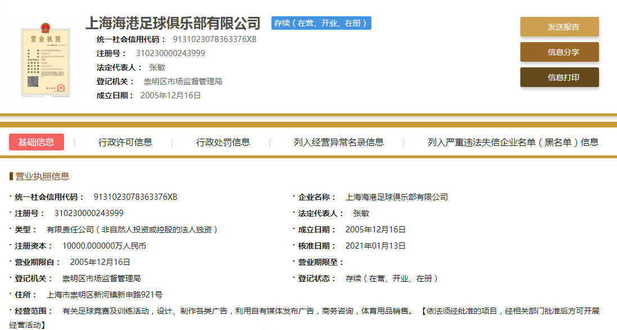Open the 行政处罚信息 tab
This screenshot has width=617, height=330.
pyautogui.click(x=223, y=142)
